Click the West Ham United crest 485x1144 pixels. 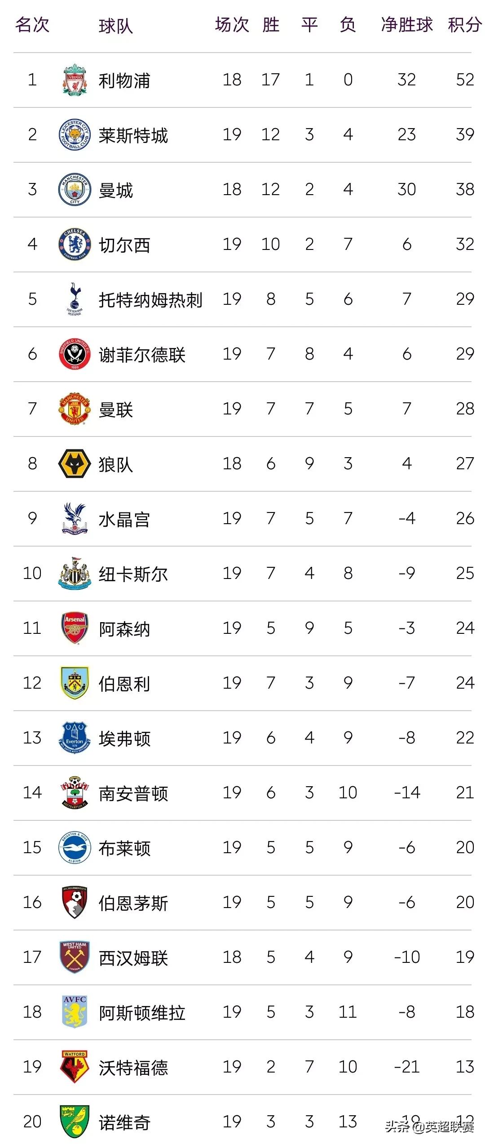[x=75, y=957]
